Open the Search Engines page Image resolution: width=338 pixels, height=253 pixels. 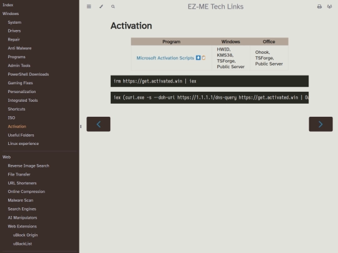point(22,209)
